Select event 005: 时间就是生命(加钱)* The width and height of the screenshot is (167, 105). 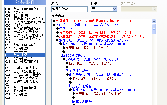pos(25,22)
